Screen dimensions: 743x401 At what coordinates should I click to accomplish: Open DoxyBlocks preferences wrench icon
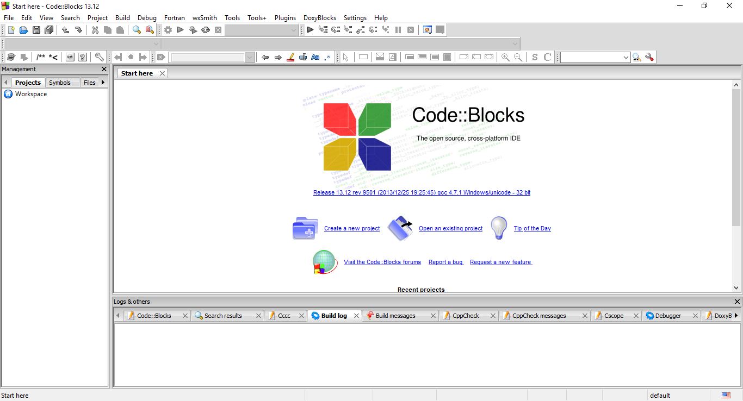[x=99, y=57]
